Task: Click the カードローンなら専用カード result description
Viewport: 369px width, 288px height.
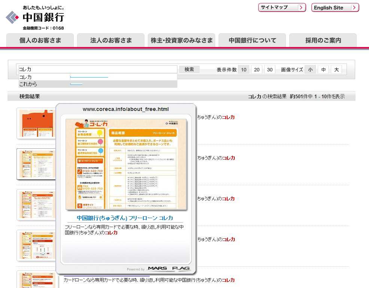Action: [149, 280]
